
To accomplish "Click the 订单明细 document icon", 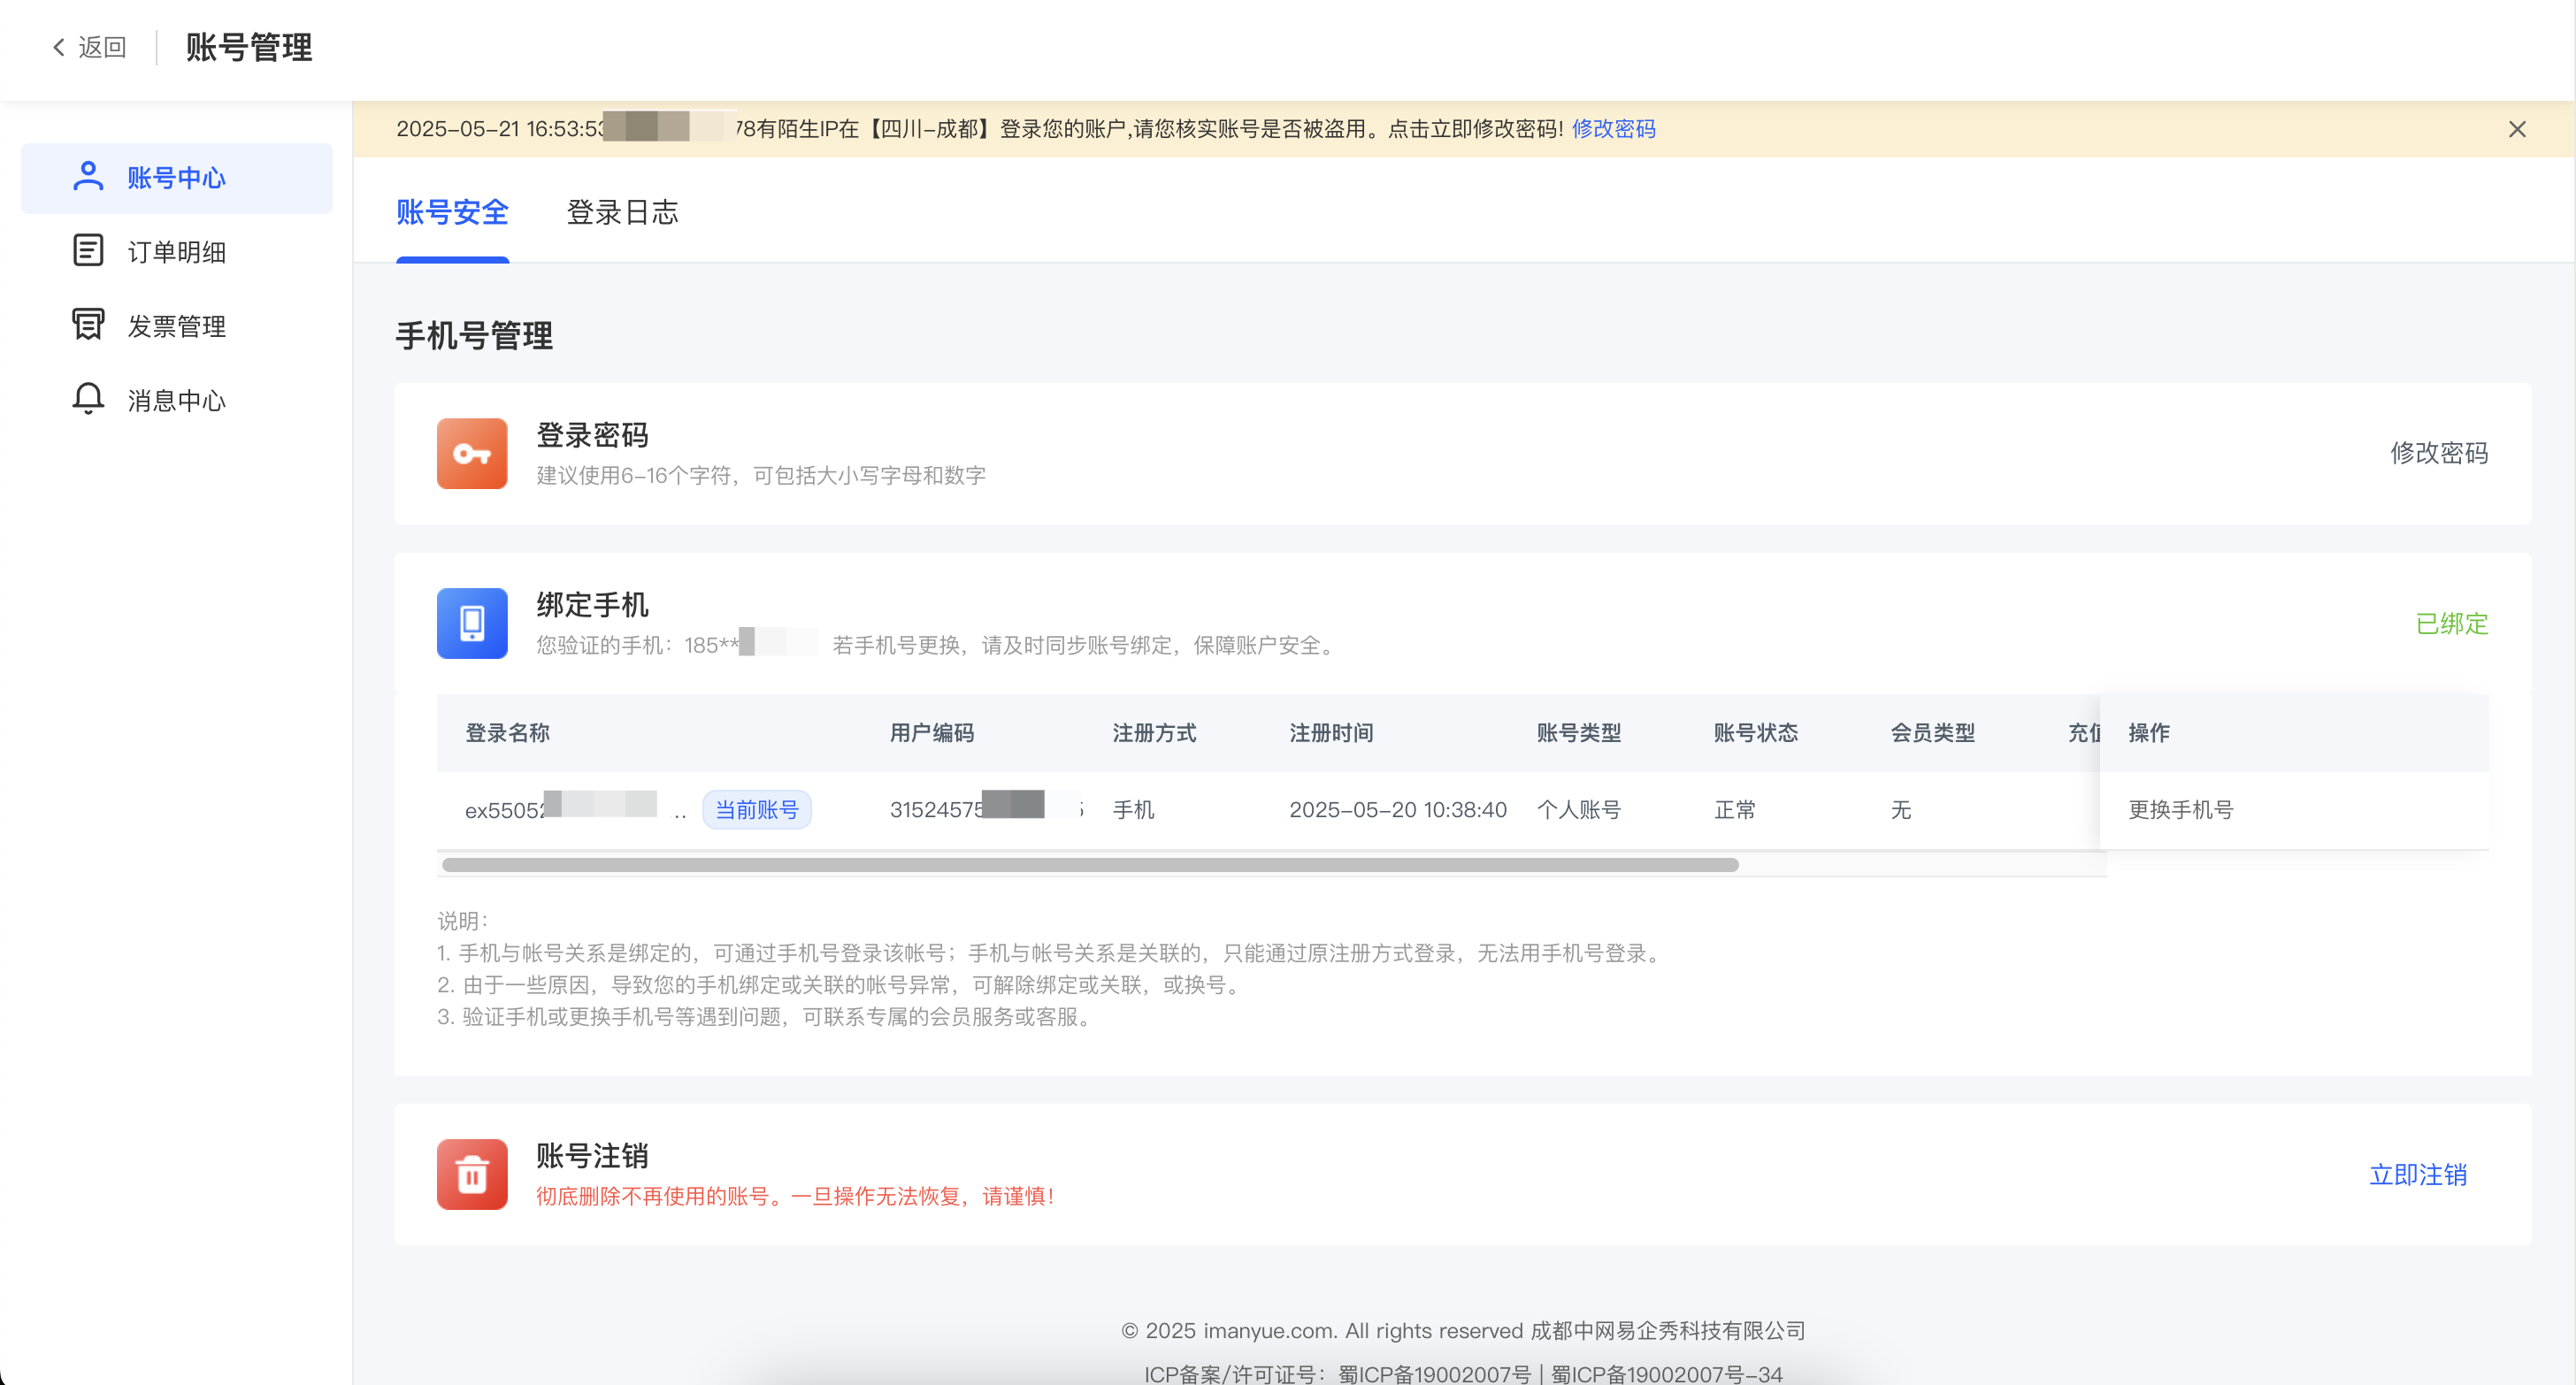I will 88,251.
